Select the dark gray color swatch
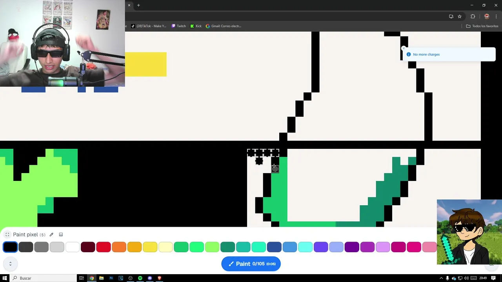 click(x=26, y=247)
